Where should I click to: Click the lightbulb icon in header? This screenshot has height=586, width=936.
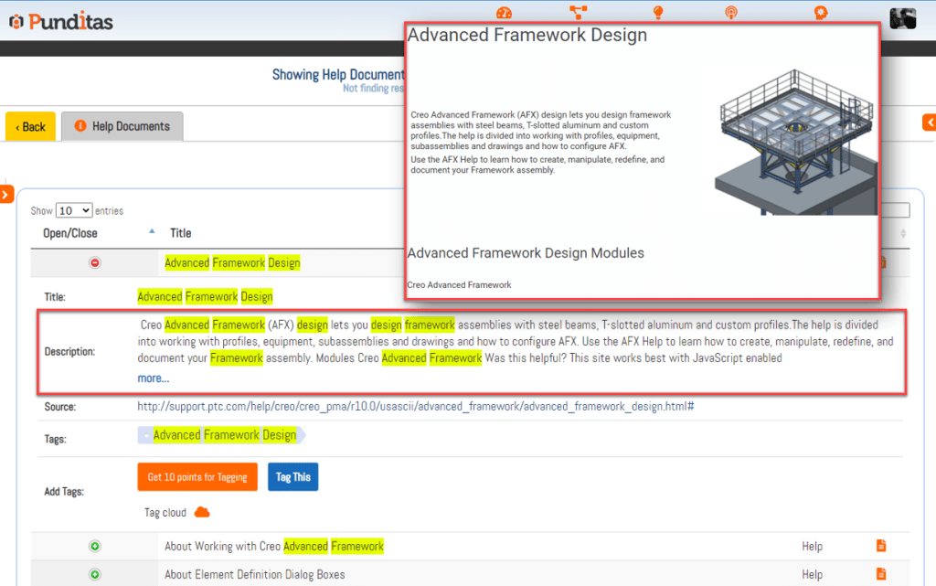tap(656, 13)
